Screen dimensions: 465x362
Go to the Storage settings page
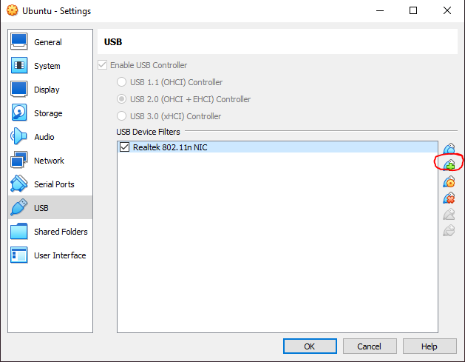coord(50,113)
